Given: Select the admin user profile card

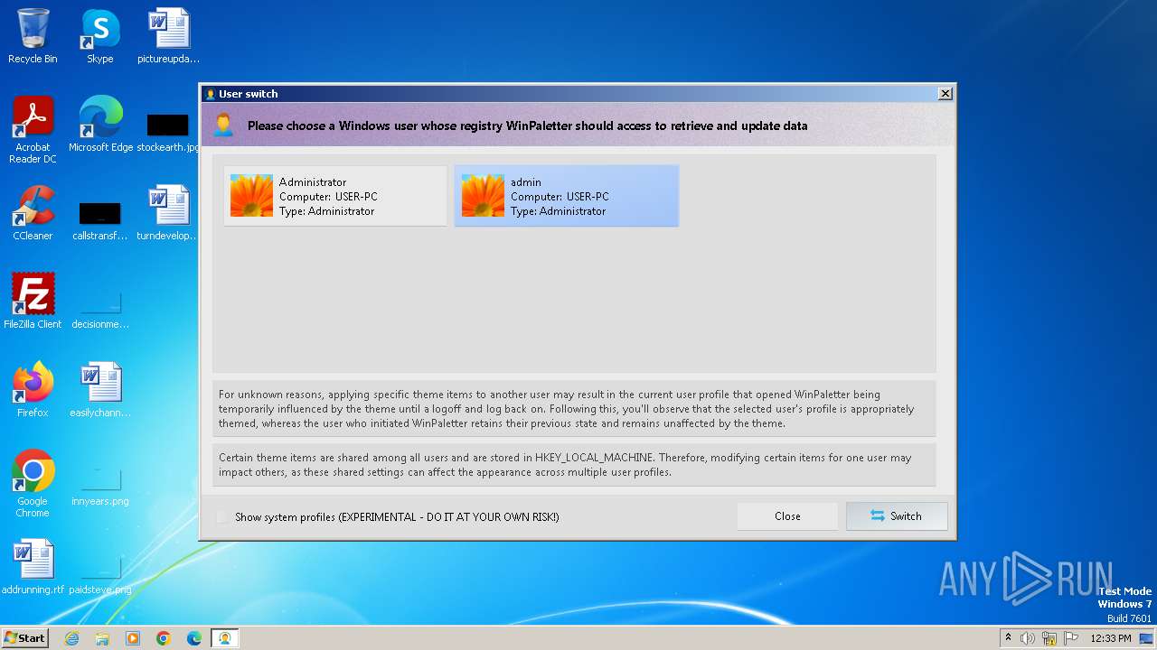Looking at the screenshot, I should [567, 196].
